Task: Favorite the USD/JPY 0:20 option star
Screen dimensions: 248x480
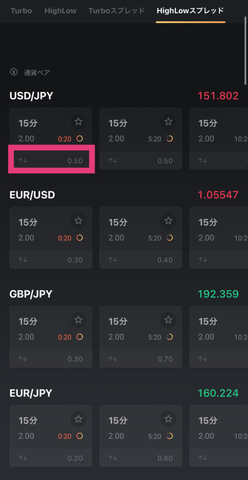Action: (79, 122)
